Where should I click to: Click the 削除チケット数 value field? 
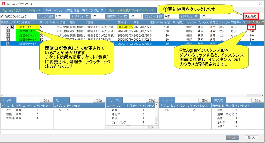point(206,16)
